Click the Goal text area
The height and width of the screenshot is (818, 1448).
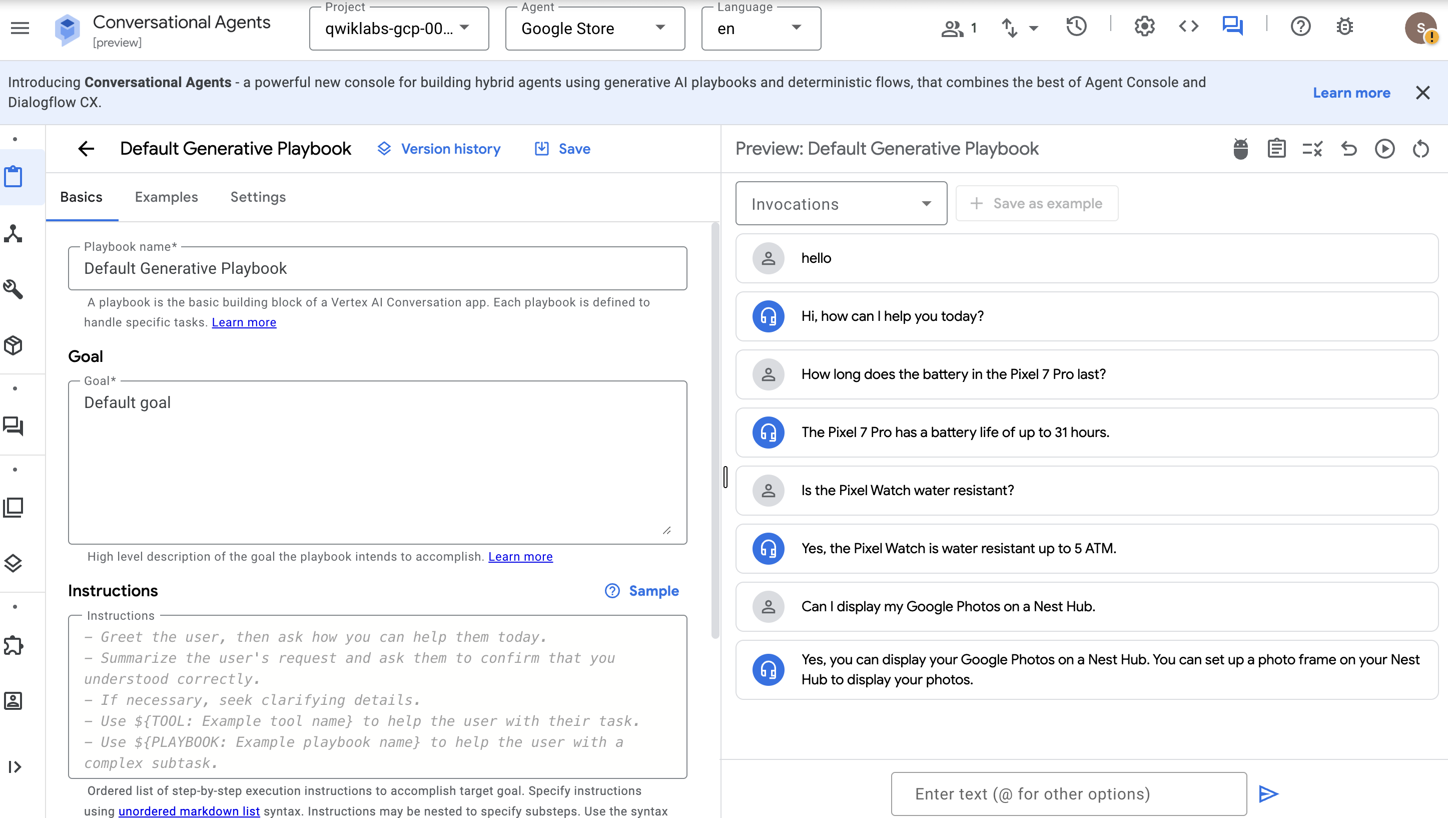pos(377,462)
